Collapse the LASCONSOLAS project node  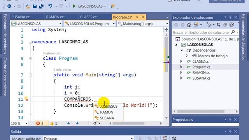176,45
